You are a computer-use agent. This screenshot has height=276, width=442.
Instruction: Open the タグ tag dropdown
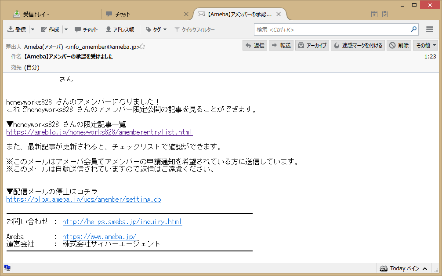tap(156, 29)
